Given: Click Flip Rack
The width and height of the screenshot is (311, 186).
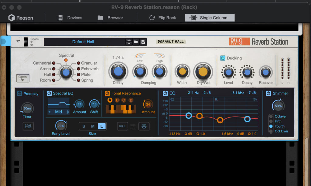Looking at the screenshot, I should (162, 18).
